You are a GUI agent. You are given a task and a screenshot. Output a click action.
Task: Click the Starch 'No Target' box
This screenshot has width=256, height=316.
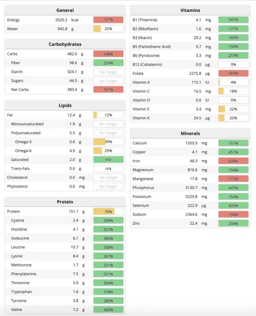(x=108, y=72)
